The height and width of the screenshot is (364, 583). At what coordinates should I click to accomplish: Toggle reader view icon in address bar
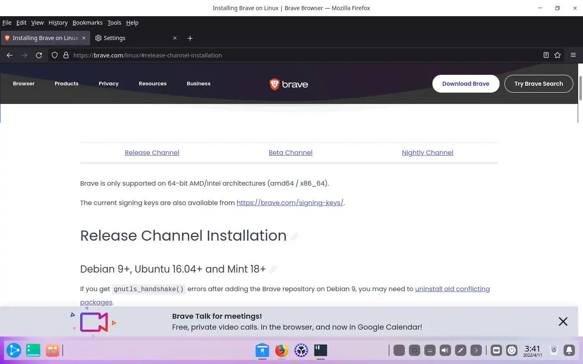546,55
